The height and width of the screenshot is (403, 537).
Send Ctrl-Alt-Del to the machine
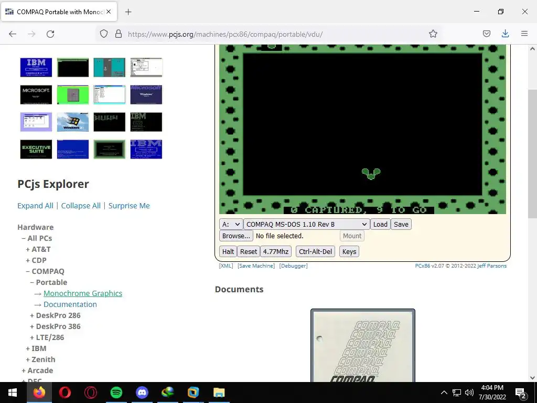(315, 251)
